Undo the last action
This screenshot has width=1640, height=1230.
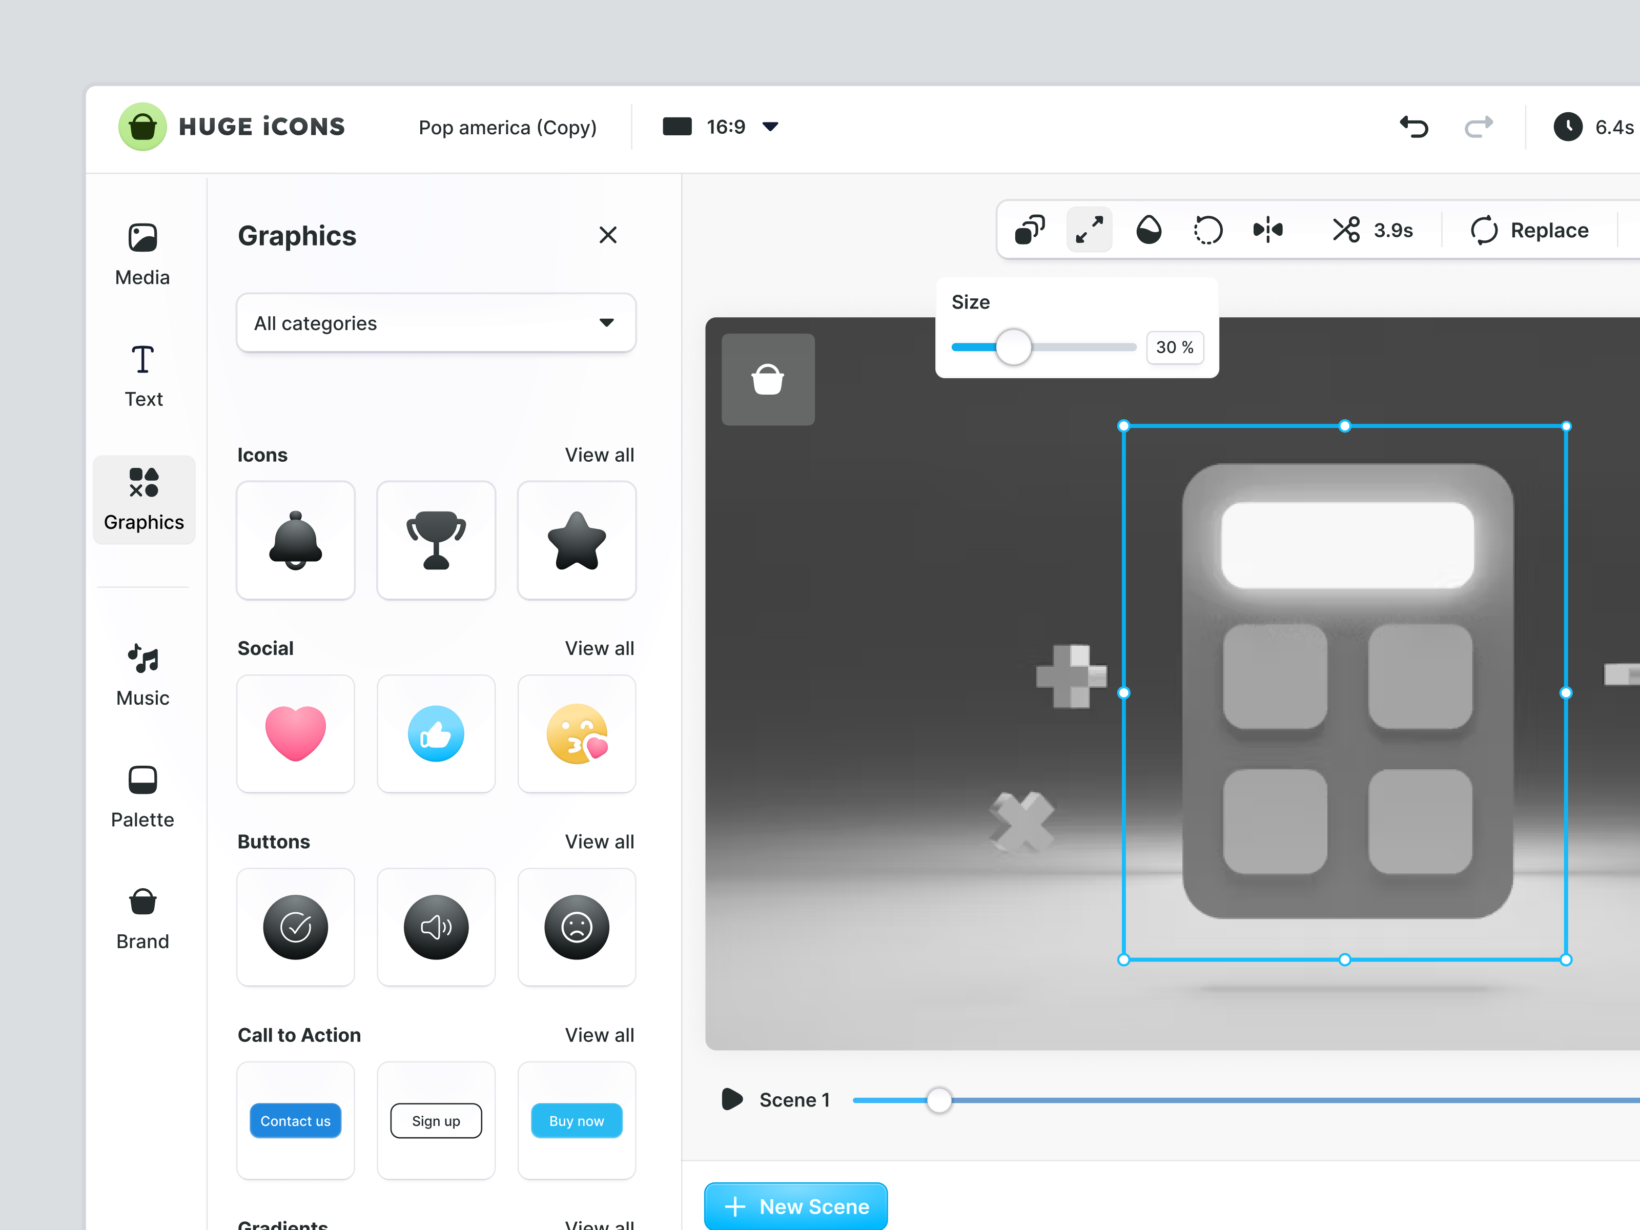point(1413,127)
